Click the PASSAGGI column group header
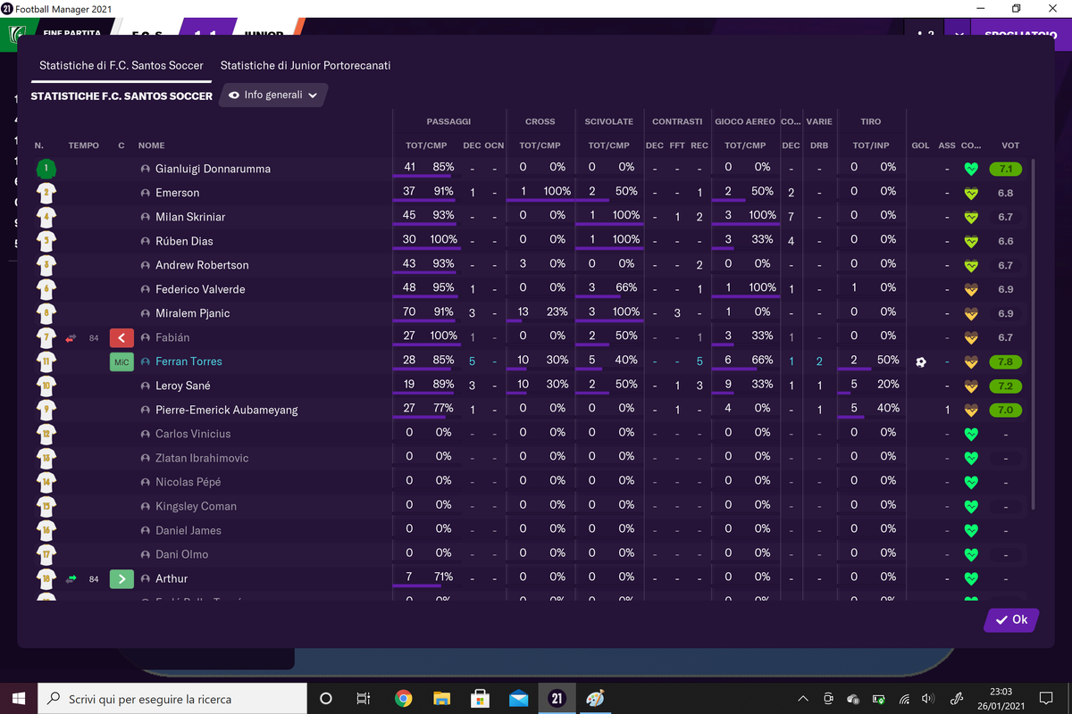The width and height of the screenshot is (1072, 714). tap(448, 121)
